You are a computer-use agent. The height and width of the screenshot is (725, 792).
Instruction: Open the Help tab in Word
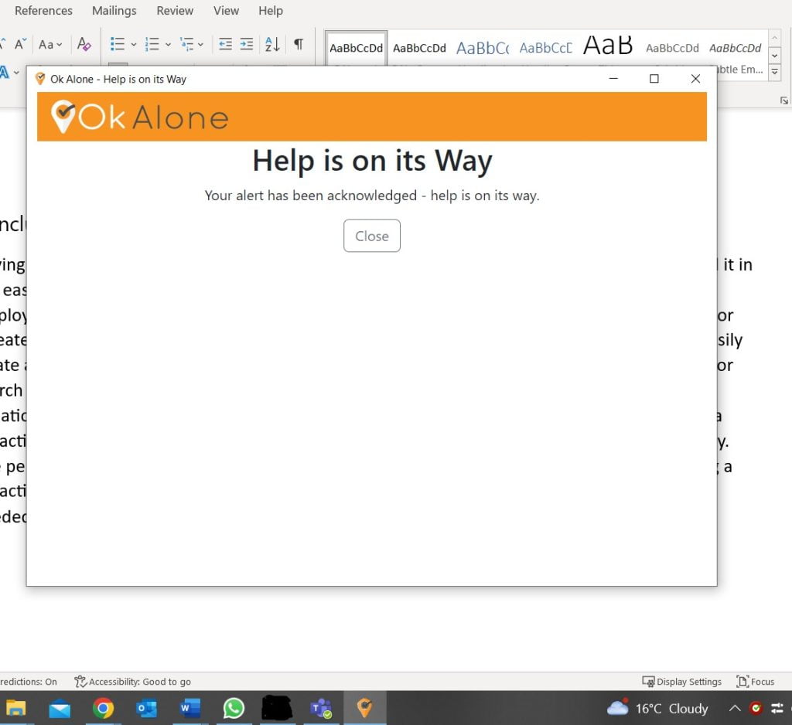(x=271, y=11)
